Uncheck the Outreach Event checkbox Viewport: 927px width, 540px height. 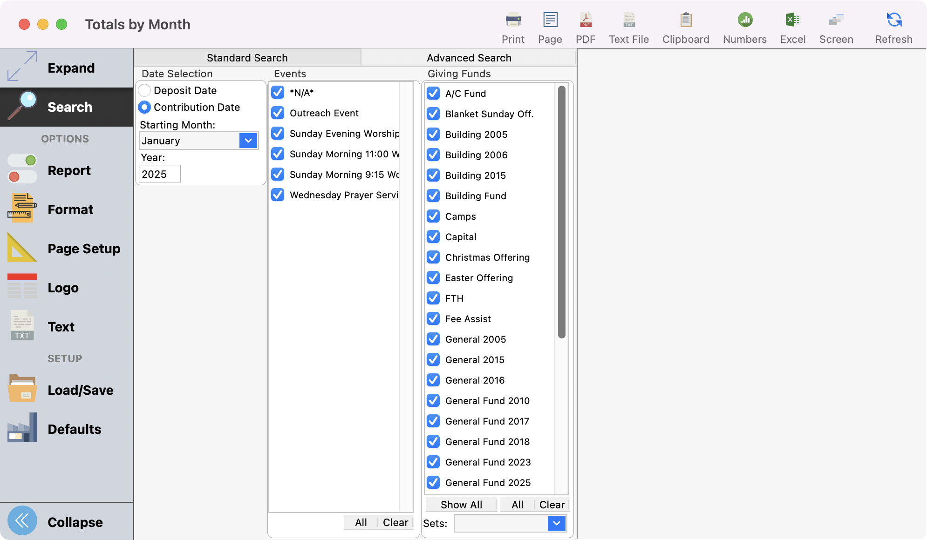[x=278, y=113]
